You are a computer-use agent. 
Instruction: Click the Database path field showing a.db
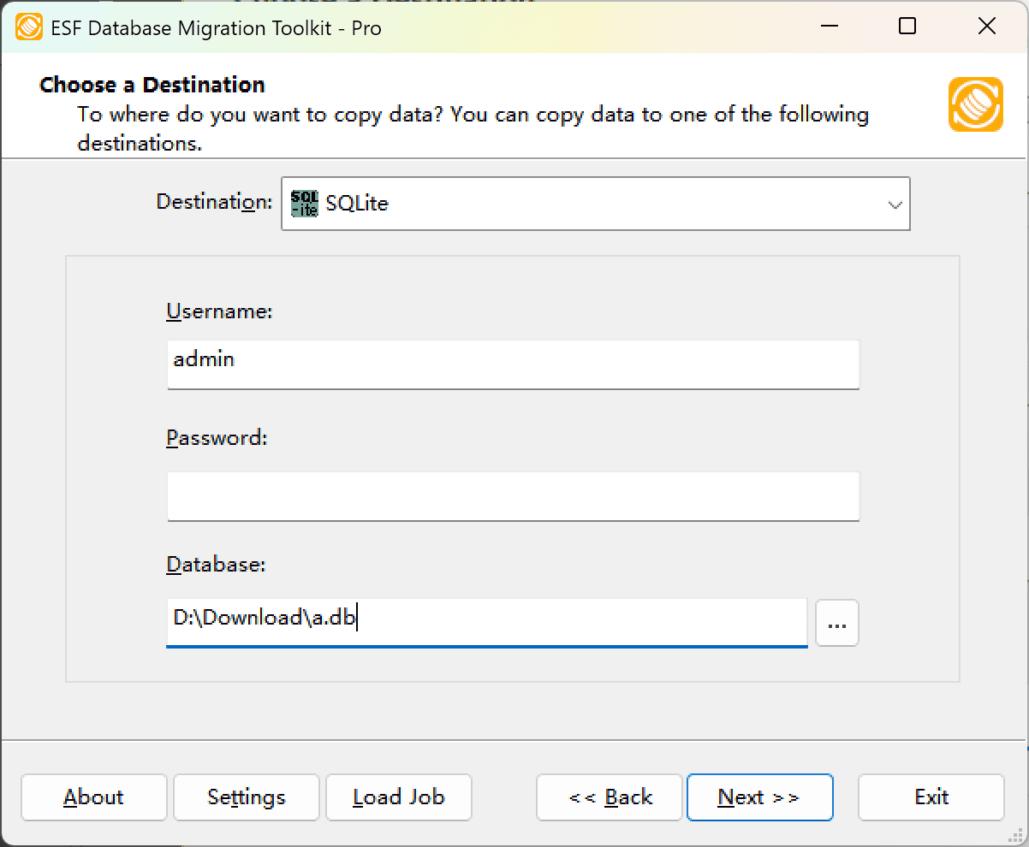486,623
